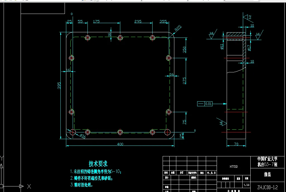
Task: Select the 分区 header cell in the title block
Action: click(x=182, y=173)
